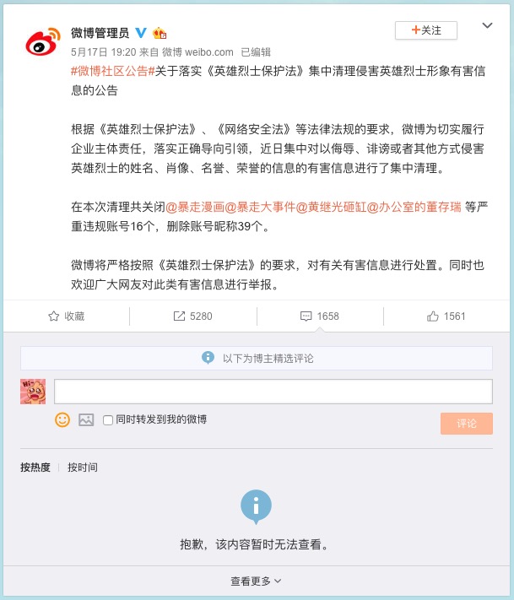Sort comments by 按热度

(x=35, y=468)
